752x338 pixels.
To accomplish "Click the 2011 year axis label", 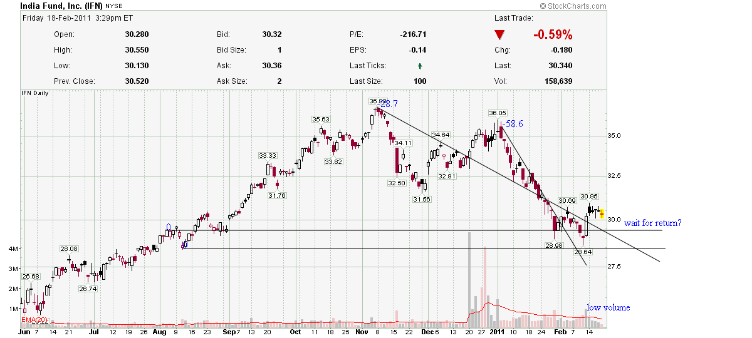I will [x=498, y=332].
